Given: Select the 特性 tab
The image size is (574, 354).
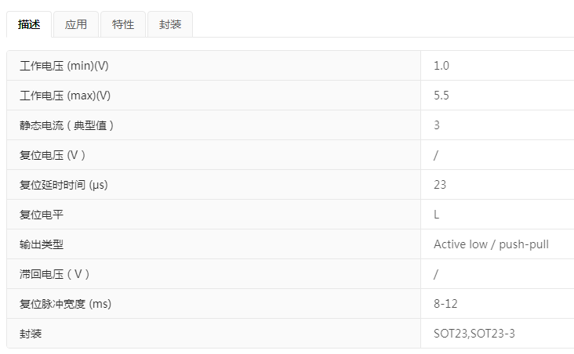Looking at the screenshot, I should [x=123, y=24].
